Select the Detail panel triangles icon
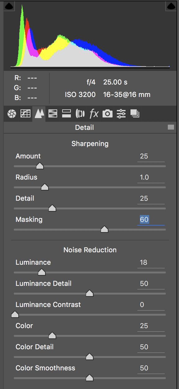 39,114
